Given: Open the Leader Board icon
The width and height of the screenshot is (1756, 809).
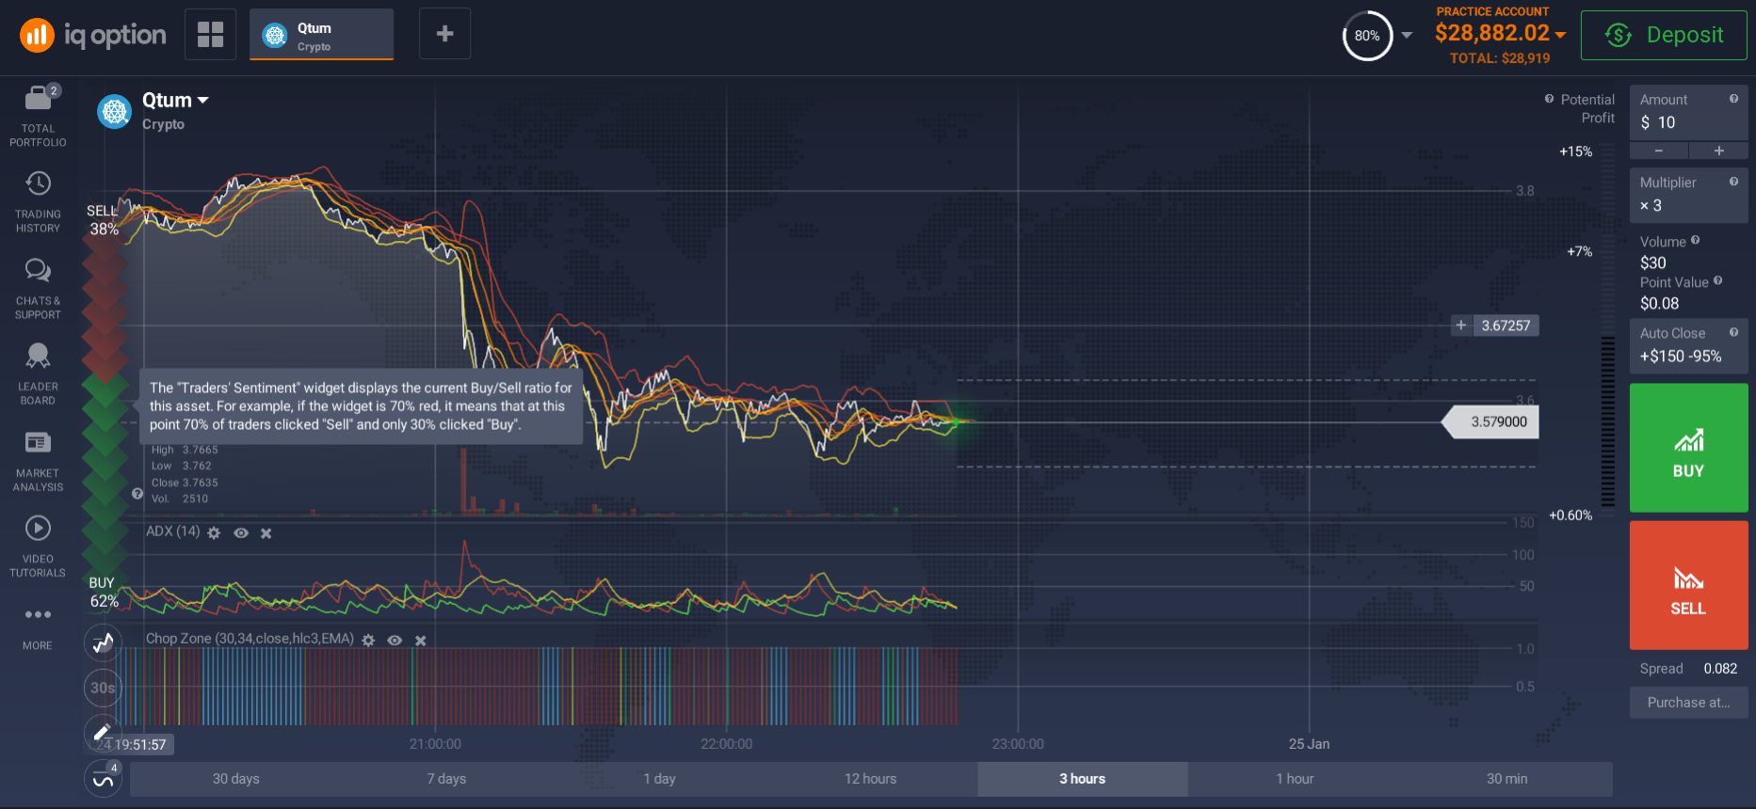Looking at the screenshot, I should point(38,356).
